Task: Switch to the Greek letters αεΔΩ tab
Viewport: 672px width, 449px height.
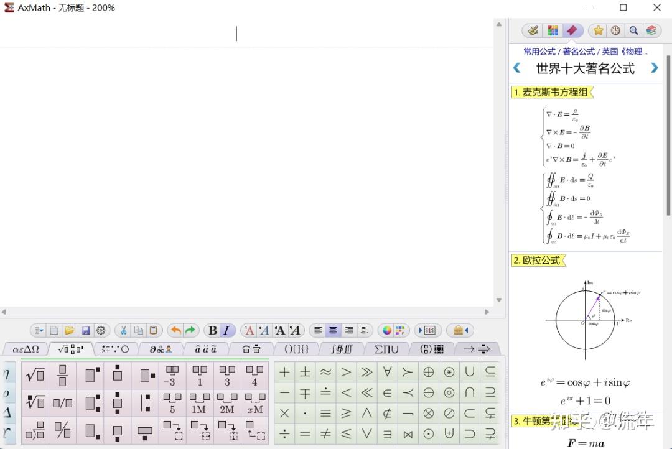Action: coord(26,349)
